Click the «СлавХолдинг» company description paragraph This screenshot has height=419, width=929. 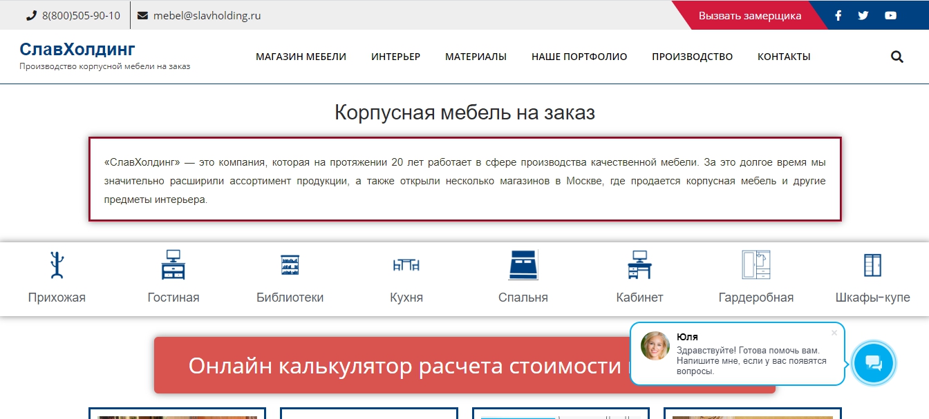pos(464,181)
